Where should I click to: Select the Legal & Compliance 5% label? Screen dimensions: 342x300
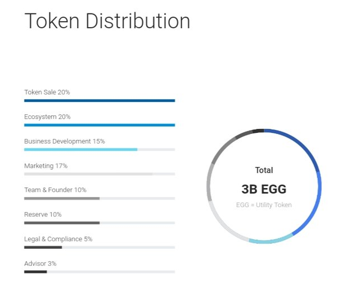pos(58,239)
